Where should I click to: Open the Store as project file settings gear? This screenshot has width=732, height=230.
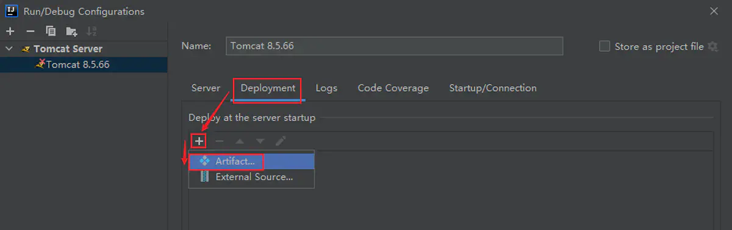[712, 46]
